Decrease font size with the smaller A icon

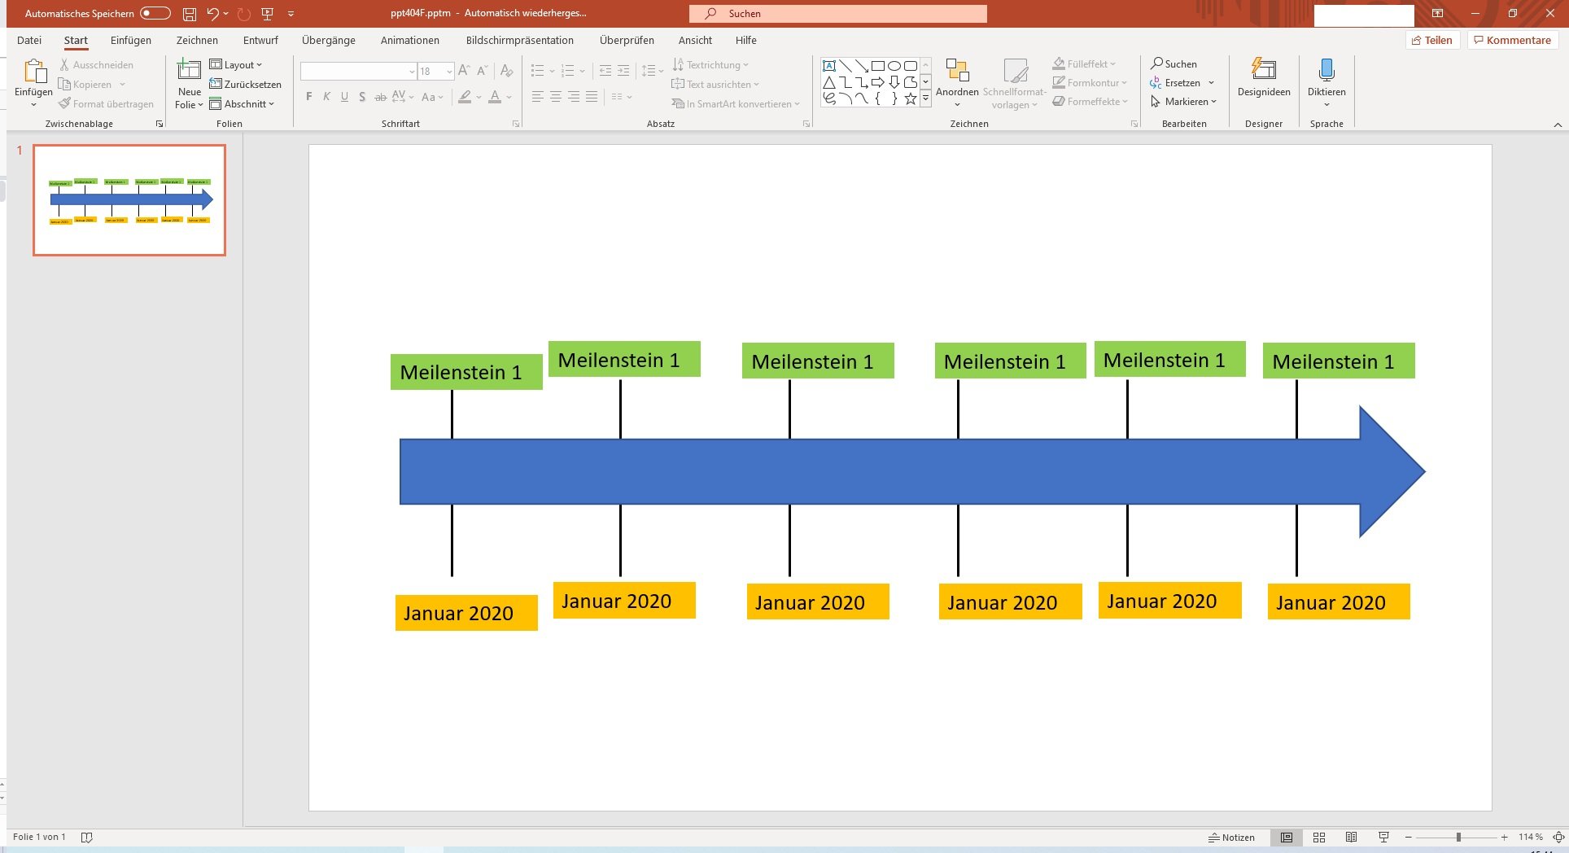[x=482, y=71]
